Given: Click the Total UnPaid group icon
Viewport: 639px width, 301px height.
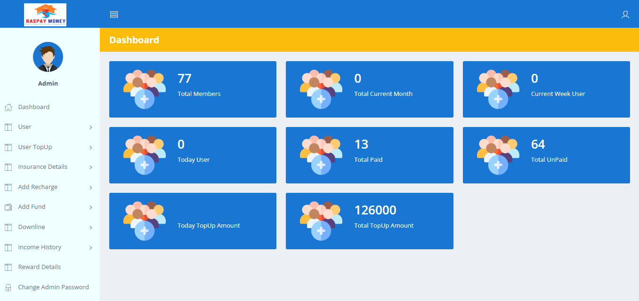Looking at the screenshot, I should pos(498,155).
